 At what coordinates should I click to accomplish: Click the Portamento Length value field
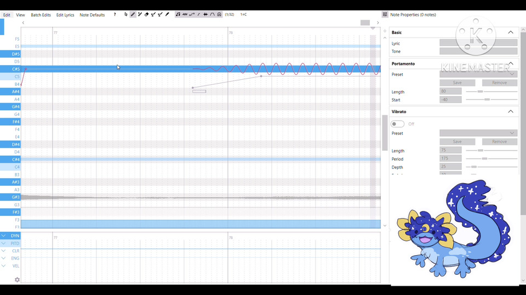(x=450, y=91)
